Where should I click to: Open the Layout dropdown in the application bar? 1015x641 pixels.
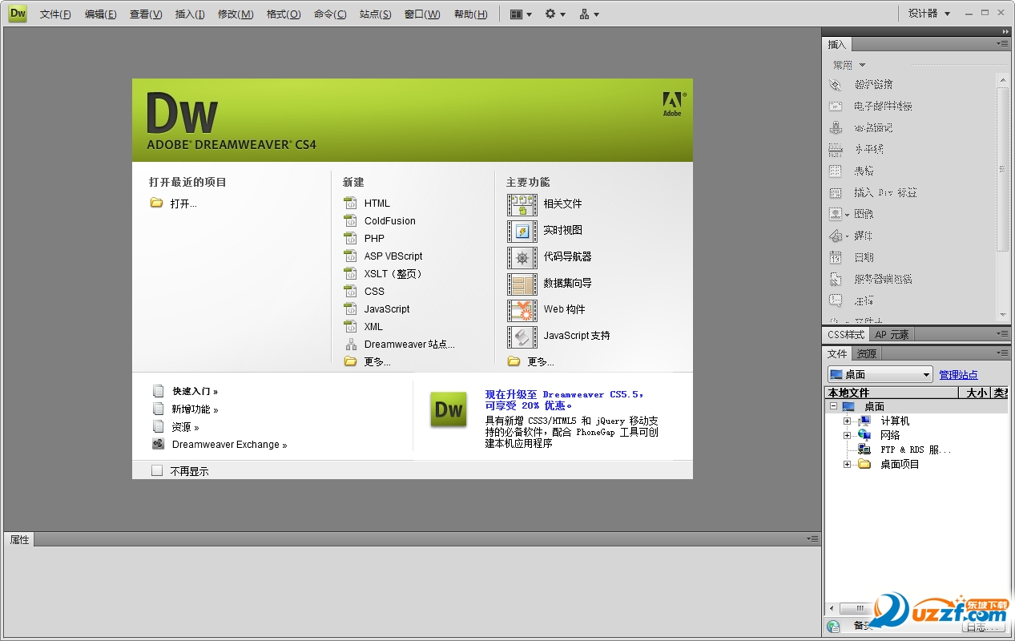click(521, 14)
